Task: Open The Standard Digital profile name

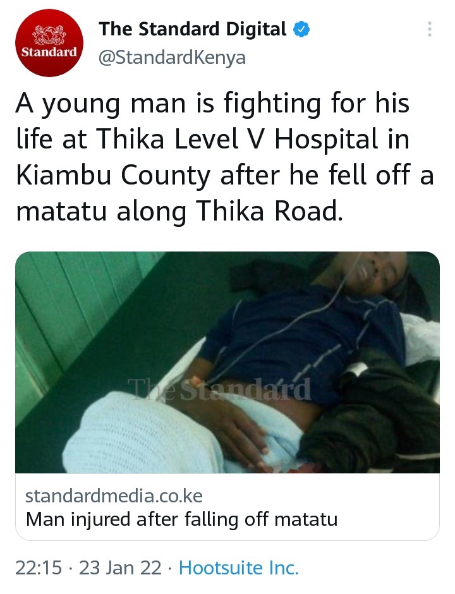Action: 193,29
